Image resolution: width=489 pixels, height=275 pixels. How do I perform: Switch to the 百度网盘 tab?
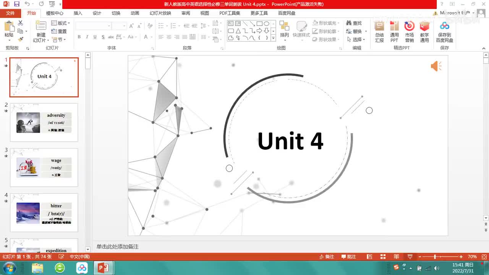(287, 13)
